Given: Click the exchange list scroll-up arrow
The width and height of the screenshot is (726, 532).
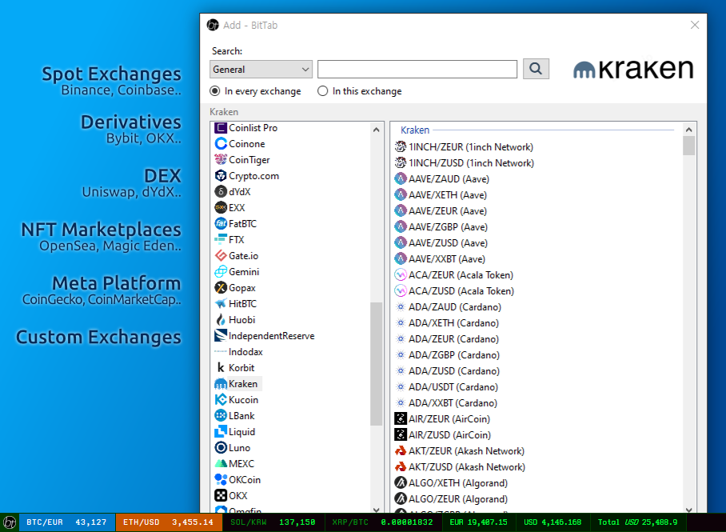Looking at the screenshot, I should click(376, 129).
